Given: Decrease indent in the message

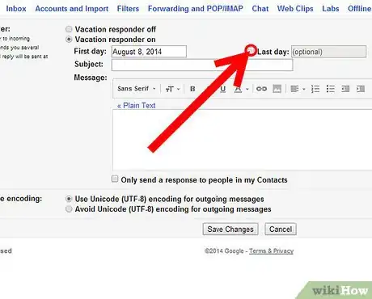Looking at the screenshot, I should (x=345, y=89).
